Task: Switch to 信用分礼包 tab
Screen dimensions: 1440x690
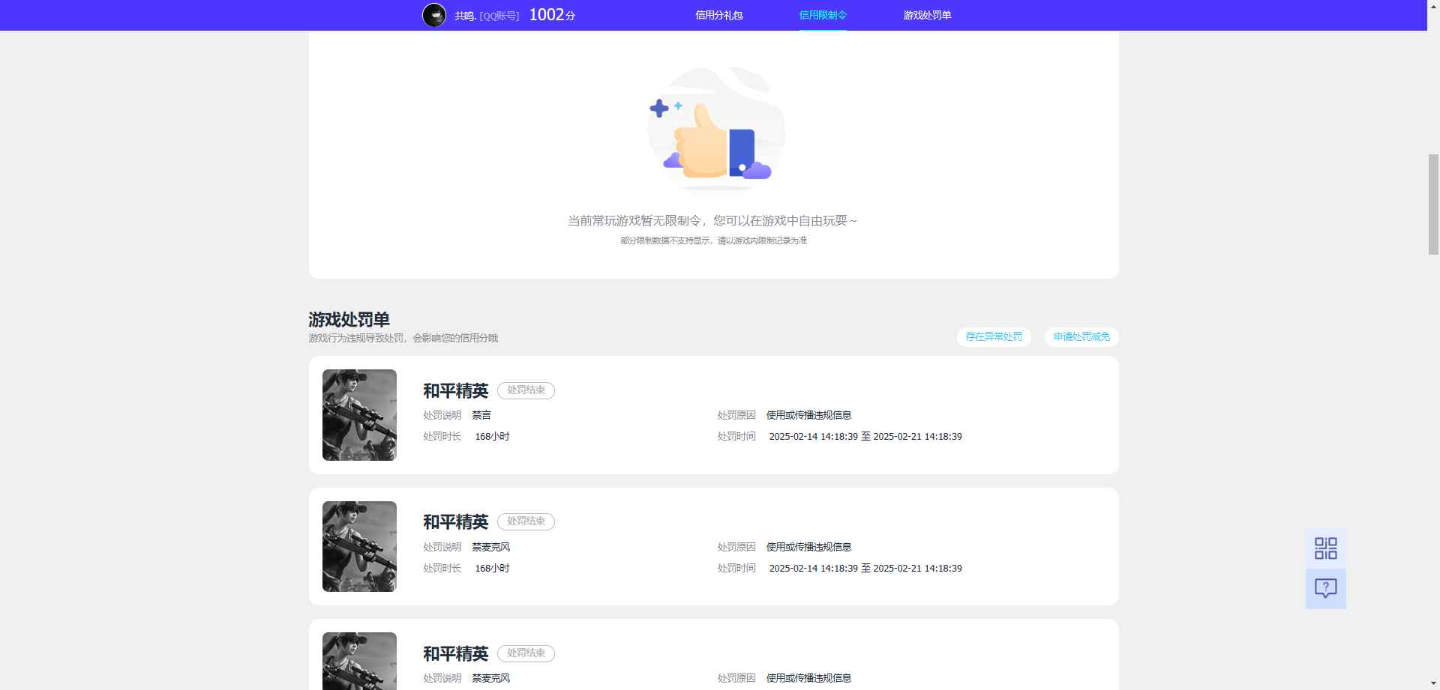Action: 718,15
